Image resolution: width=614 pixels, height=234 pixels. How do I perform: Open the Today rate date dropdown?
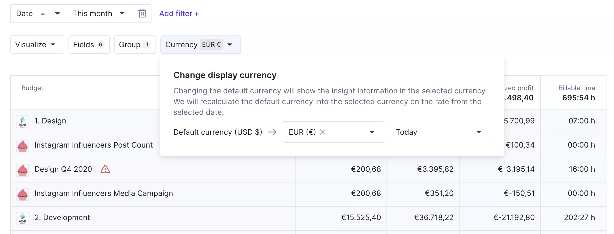440,132
